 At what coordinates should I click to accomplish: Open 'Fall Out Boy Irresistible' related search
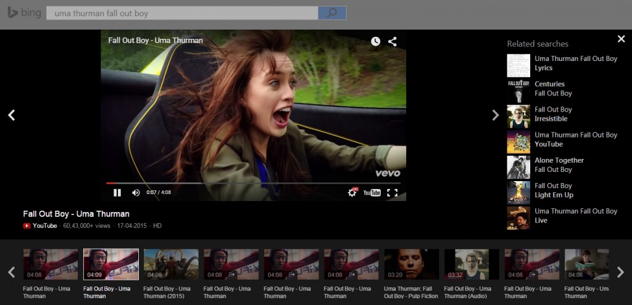pos(553,114)
